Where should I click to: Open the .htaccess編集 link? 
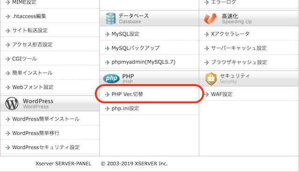[29, 16]
